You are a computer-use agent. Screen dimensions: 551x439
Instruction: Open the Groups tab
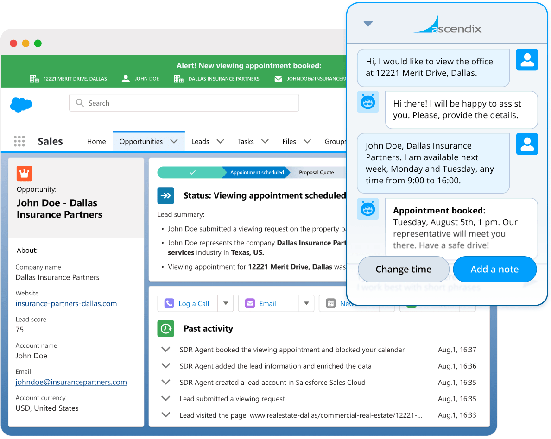pyautogui.click(x=335, y=141)
